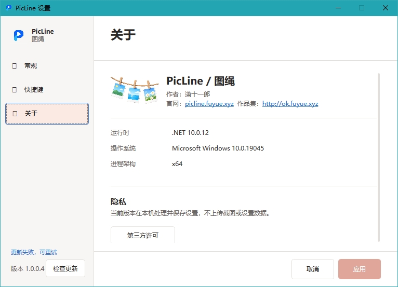Click the version text 版本 1.0.0.4
Screen dimensions: 398x287
tap(28, 269)
